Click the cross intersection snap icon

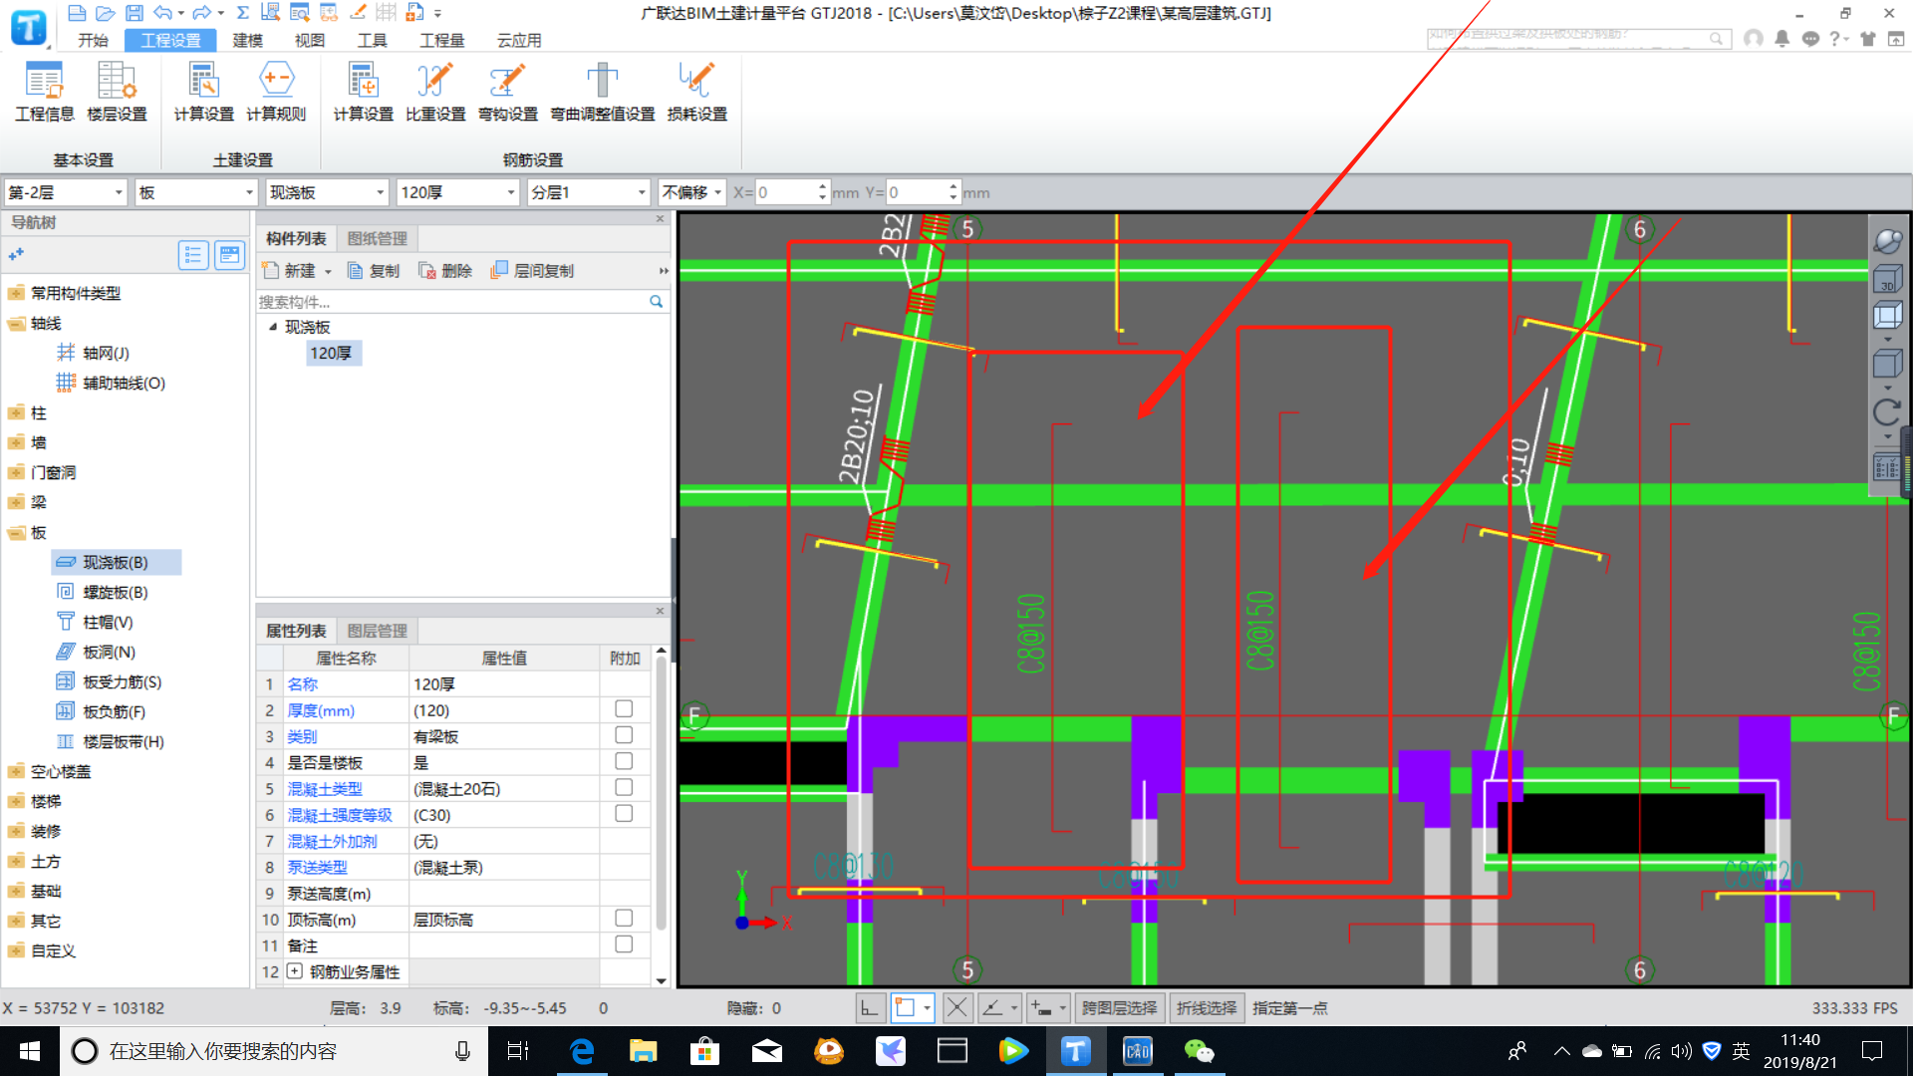pyautogui.click(x=956, y=1008)
